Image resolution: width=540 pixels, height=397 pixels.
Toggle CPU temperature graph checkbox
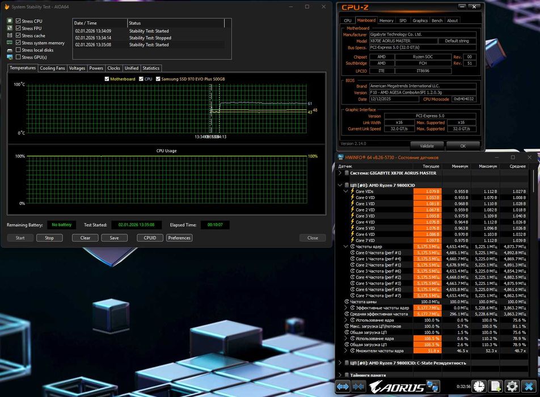point(141,79)
